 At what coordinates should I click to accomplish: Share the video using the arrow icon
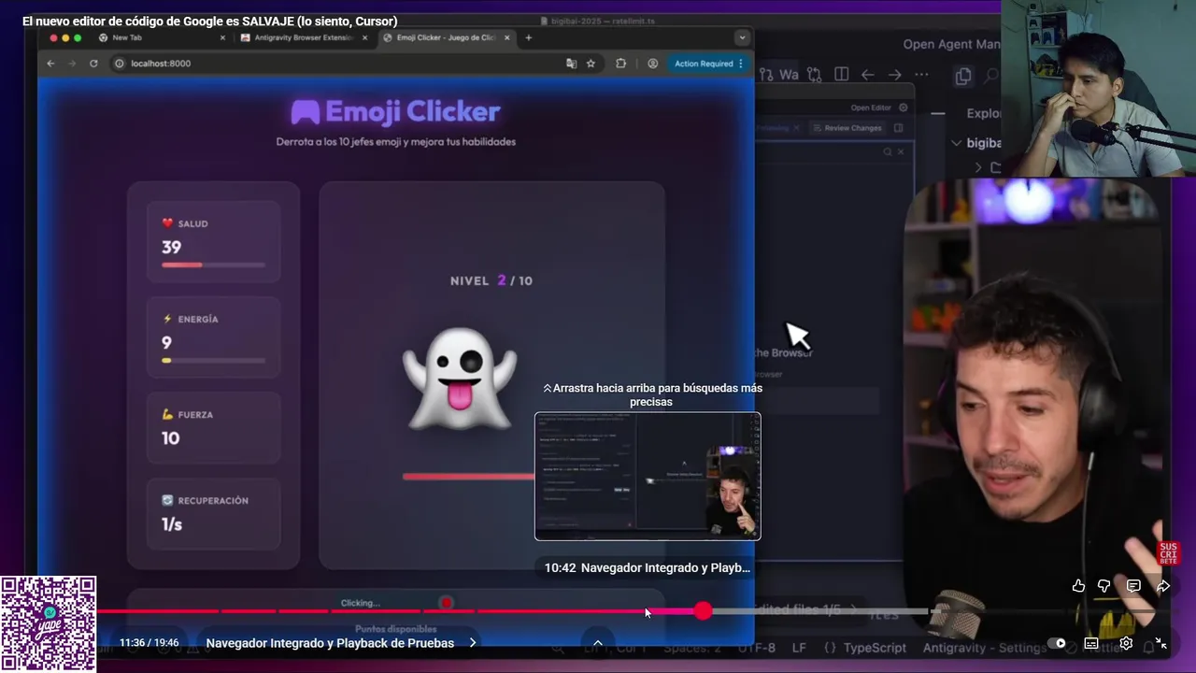[1162, 586]
